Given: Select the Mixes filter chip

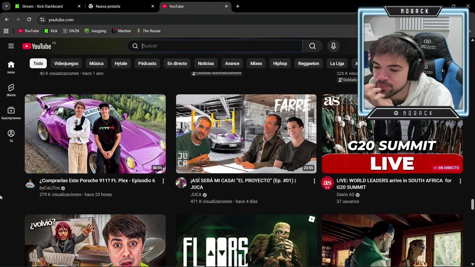Looking at the screenshot, I should tap(256, 63).
